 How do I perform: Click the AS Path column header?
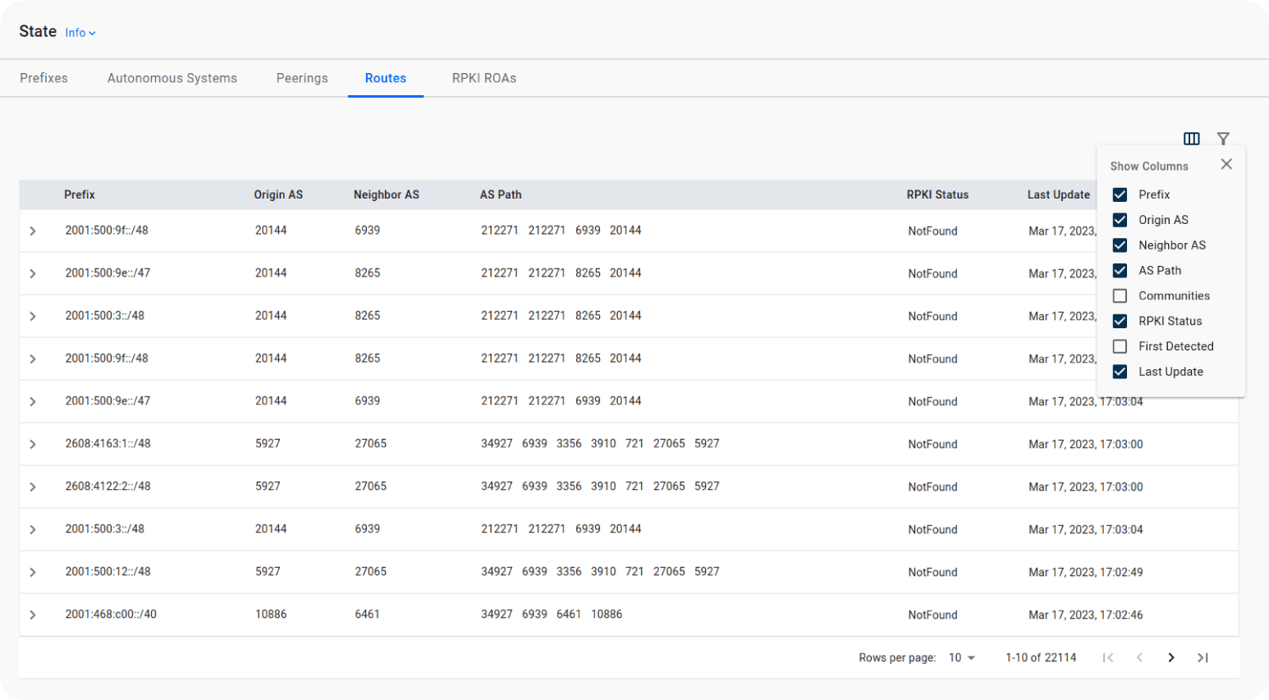click(x=501, y=194)
